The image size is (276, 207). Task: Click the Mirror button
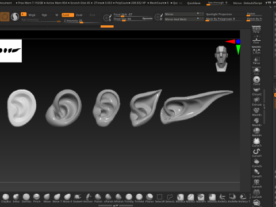pyautogui.click(x=184, y=14)
